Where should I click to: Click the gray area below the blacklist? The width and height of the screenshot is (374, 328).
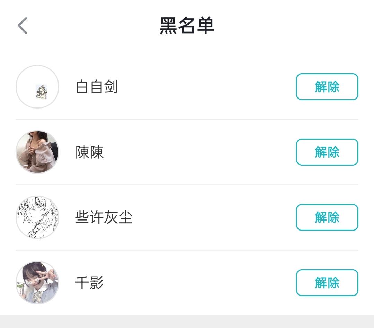187,321
